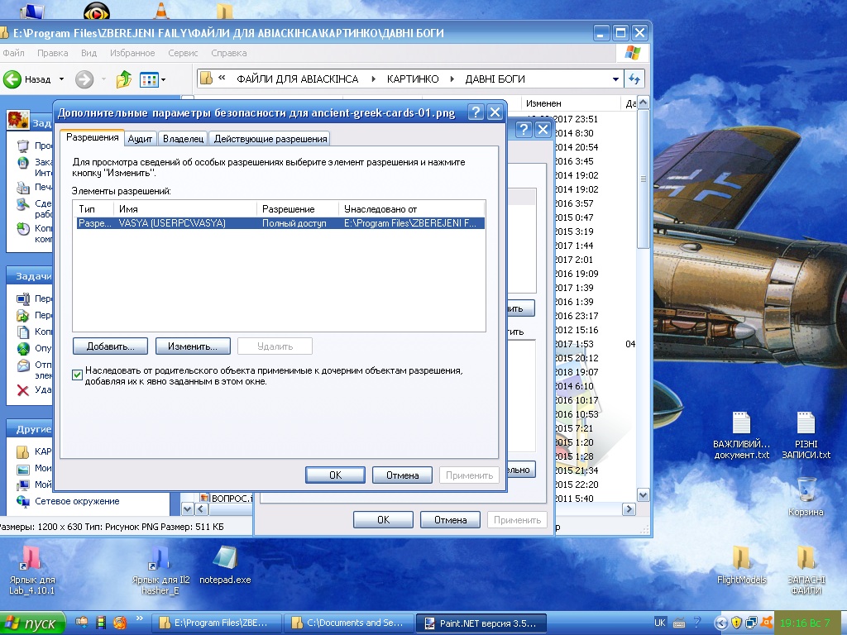Click the red X delete file icon
This screenshot has height=635, width=847.
(22, 390)
